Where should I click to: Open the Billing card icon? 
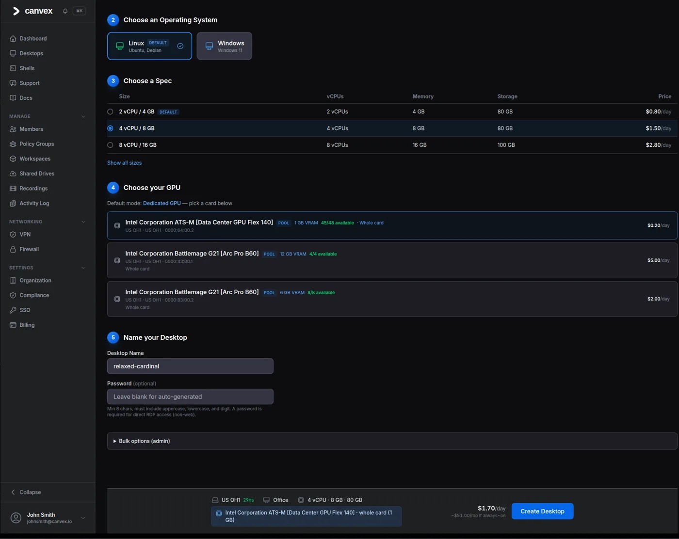coord(13,325)
